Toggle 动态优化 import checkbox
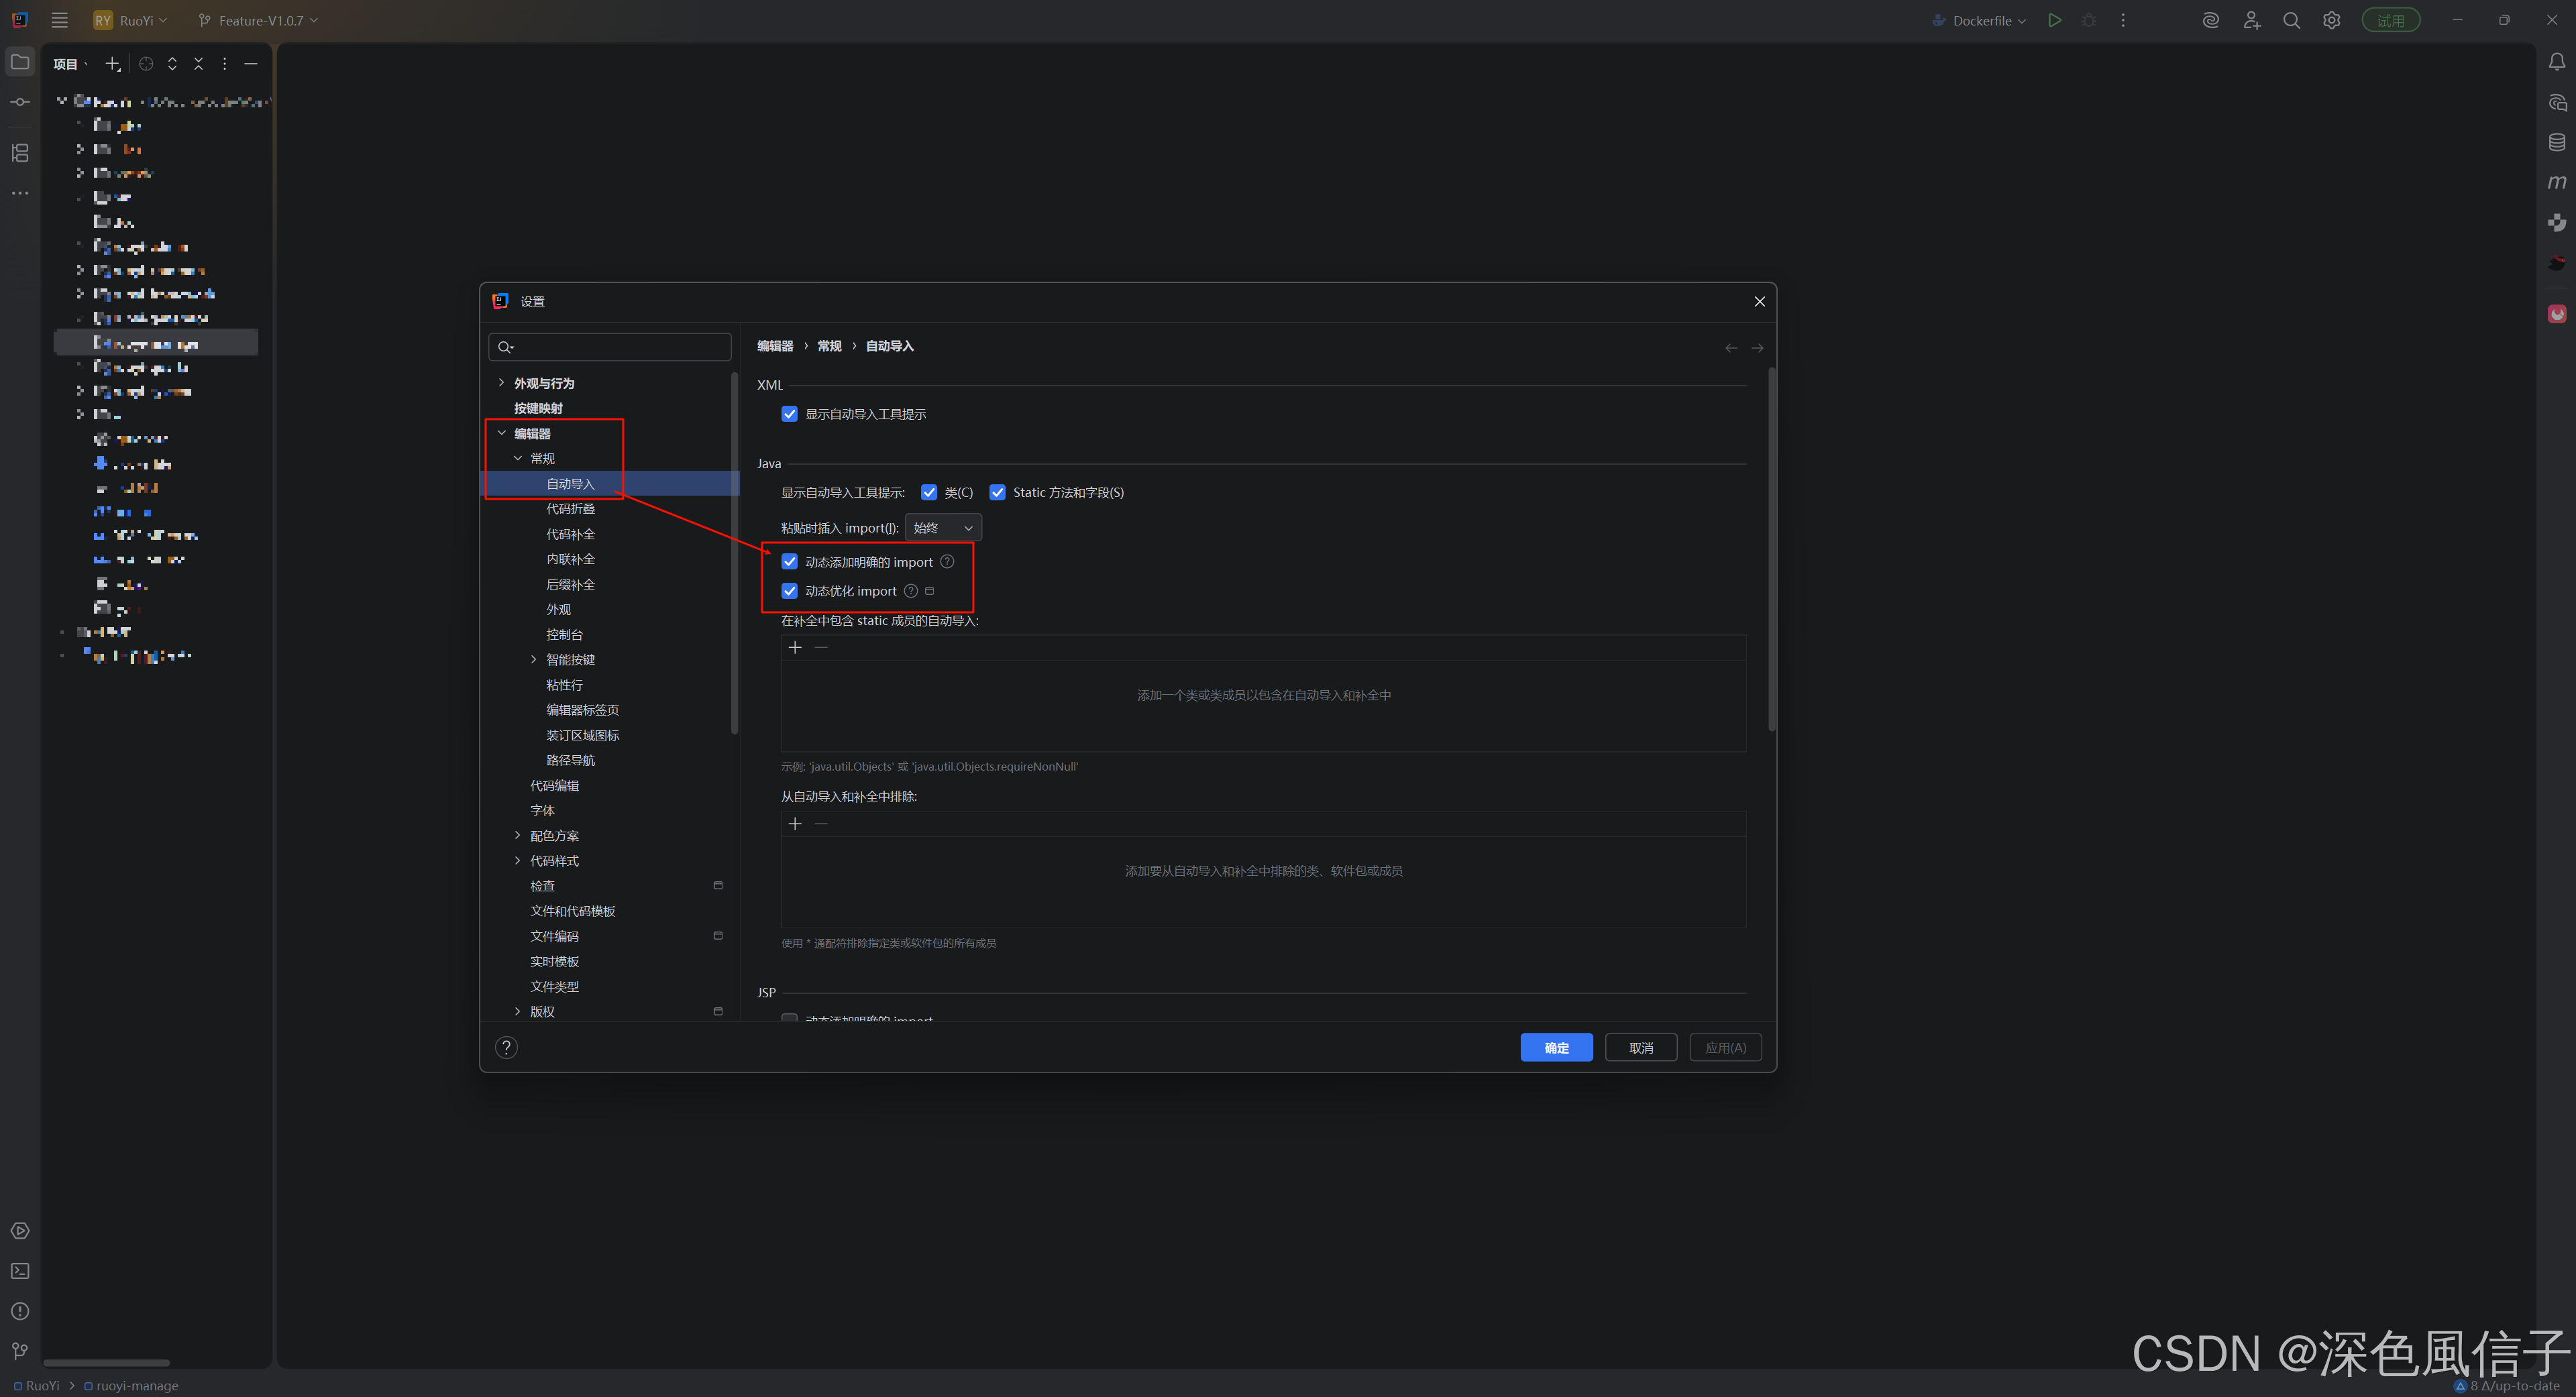Viewport: 2576px width, 1397px height. click(790, 591)
